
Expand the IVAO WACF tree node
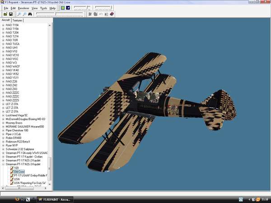(3, 66)
